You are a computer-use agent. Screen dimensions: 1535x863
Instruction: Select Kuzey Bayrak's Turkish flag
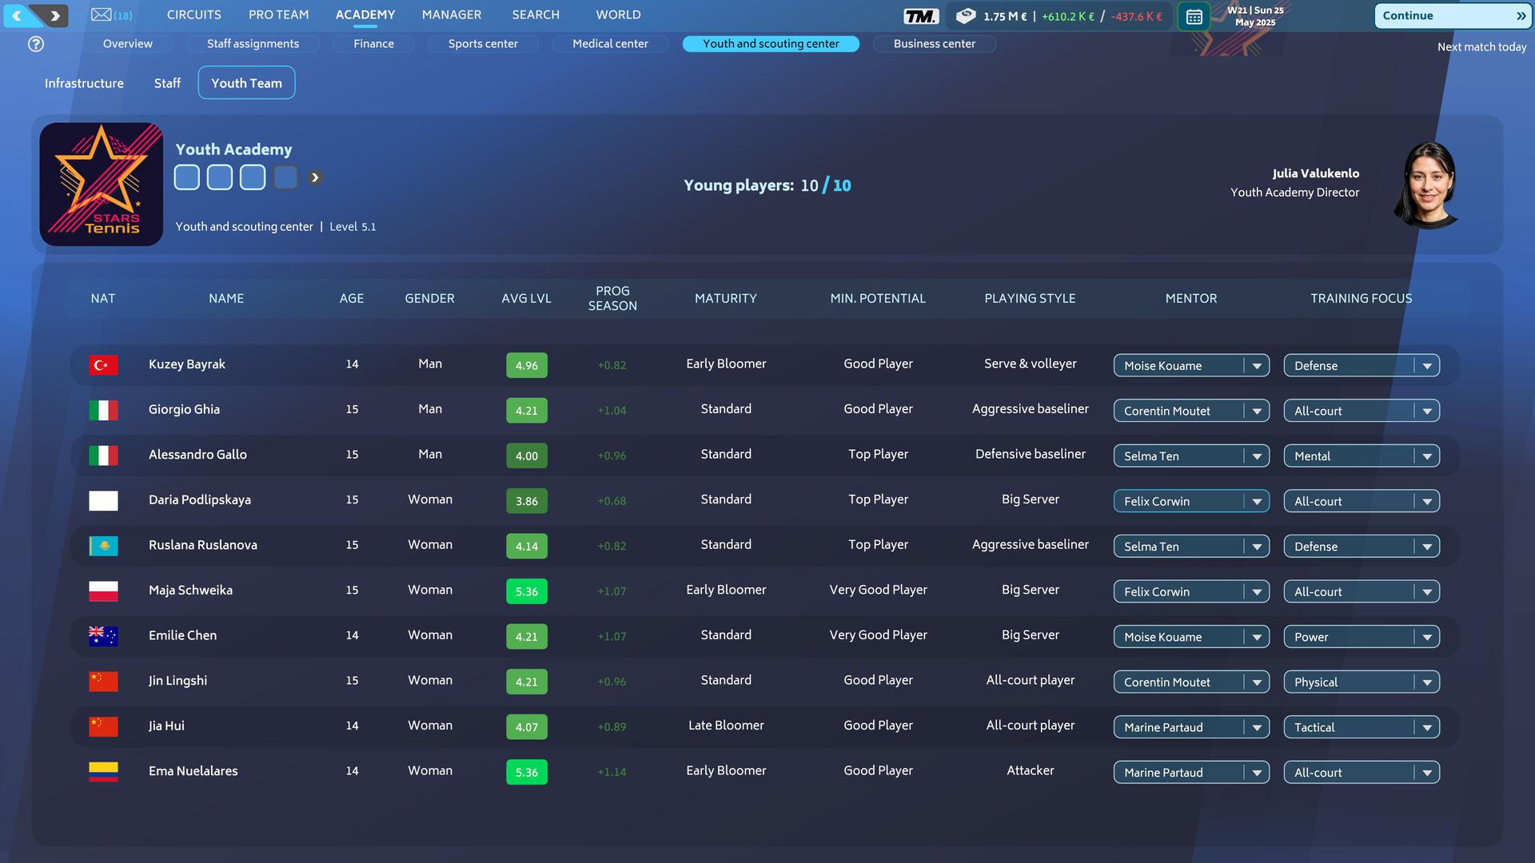[x=103, y=364]
